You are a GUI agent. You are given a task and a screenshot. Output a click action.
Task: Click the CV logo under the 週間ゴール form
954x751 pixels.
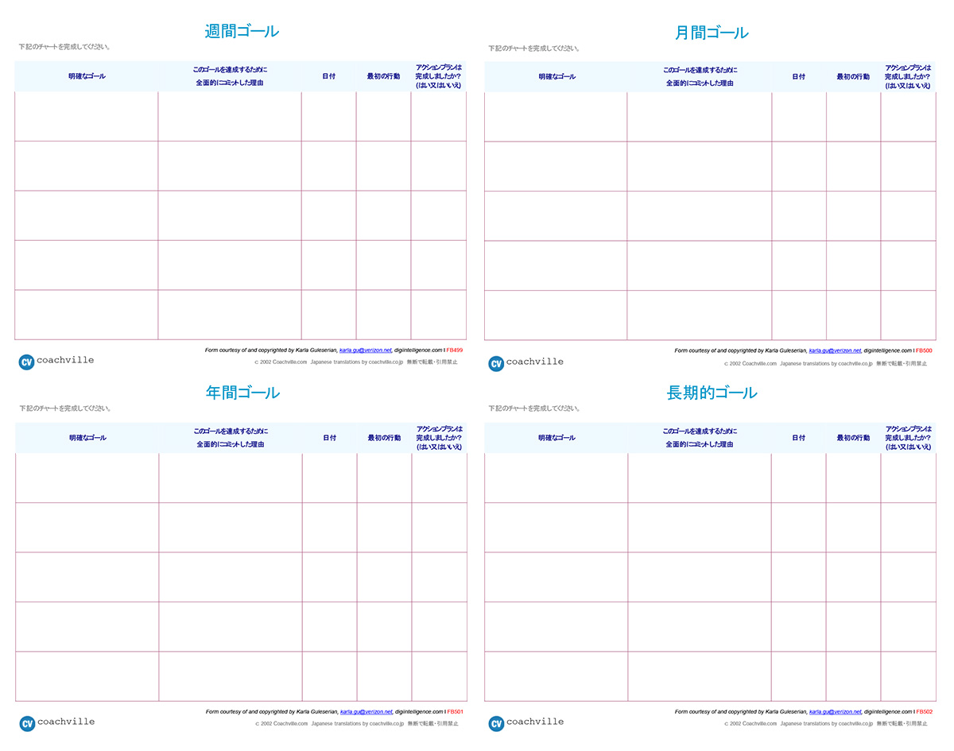(x=26, y=362)
